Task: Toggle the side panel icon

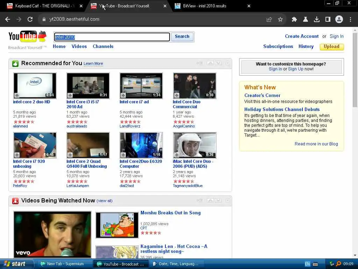Action: tap(328, 20)
